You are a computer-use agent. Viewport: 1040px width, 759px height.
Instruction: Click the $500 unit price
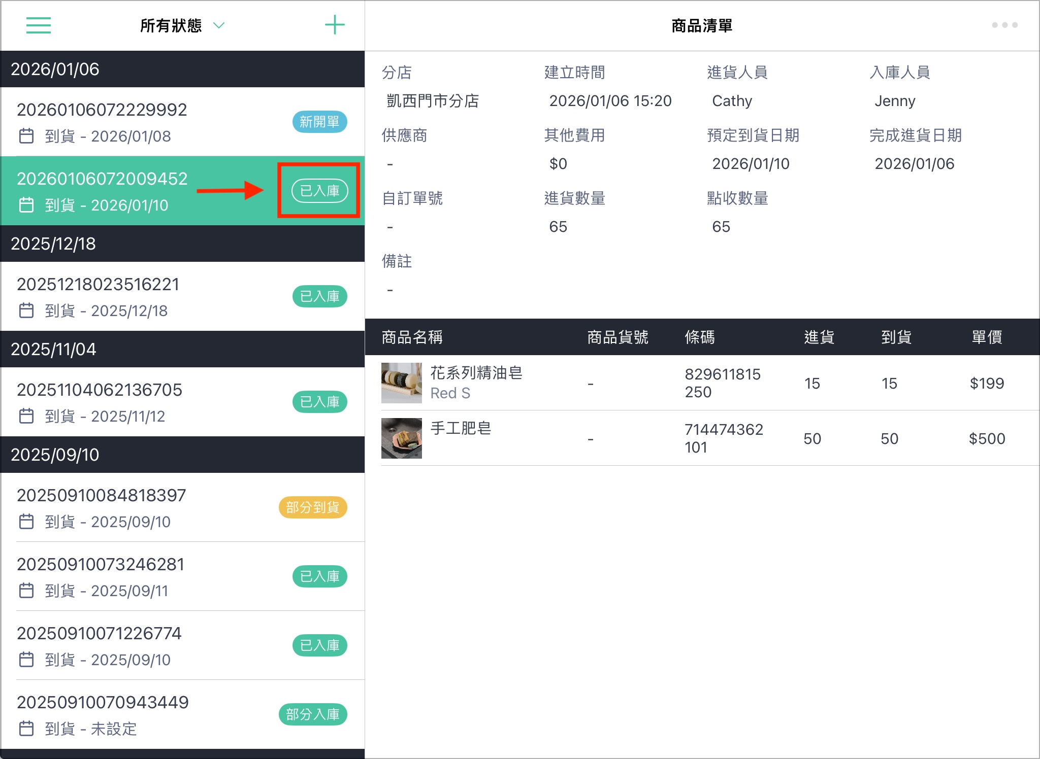[x=987, y=438]
